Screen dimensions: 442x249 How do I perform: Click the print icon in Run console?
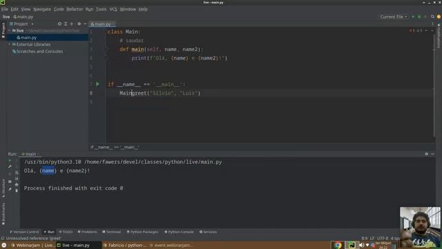[17, 185]
